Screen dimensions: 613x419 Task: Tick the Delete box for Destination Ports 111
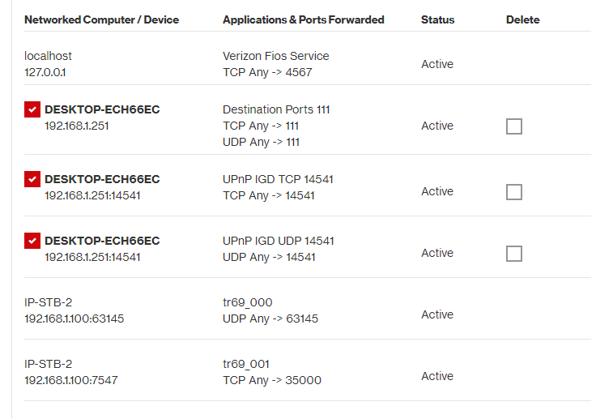(x=513, y=126)
